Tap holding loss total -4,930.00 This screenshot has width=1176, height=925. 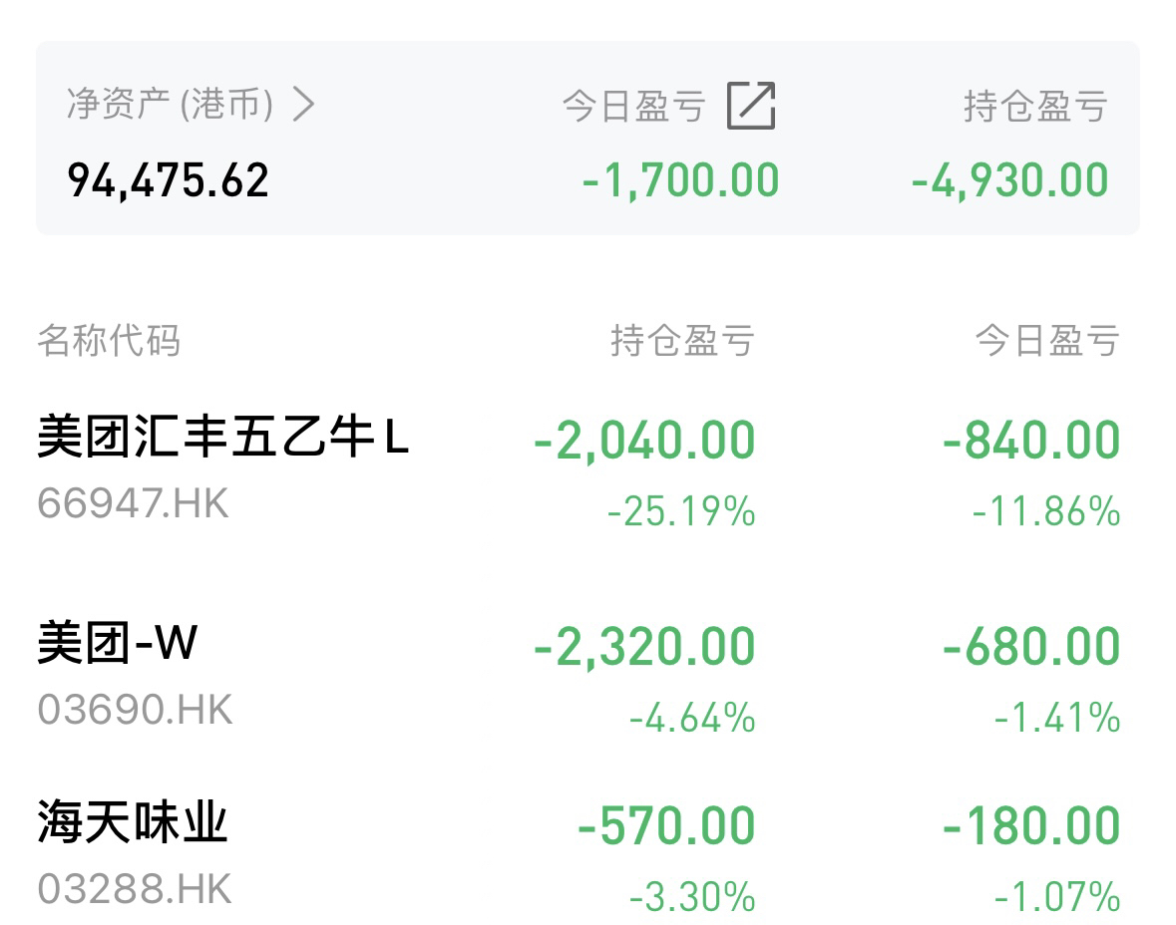coord(1010,180)
